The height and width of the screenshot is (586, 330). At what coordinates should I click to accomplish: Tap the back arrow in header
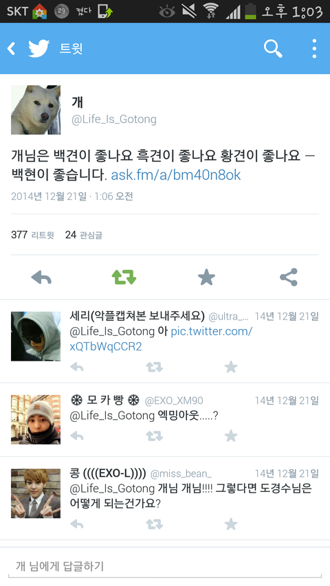click(12, 49)
